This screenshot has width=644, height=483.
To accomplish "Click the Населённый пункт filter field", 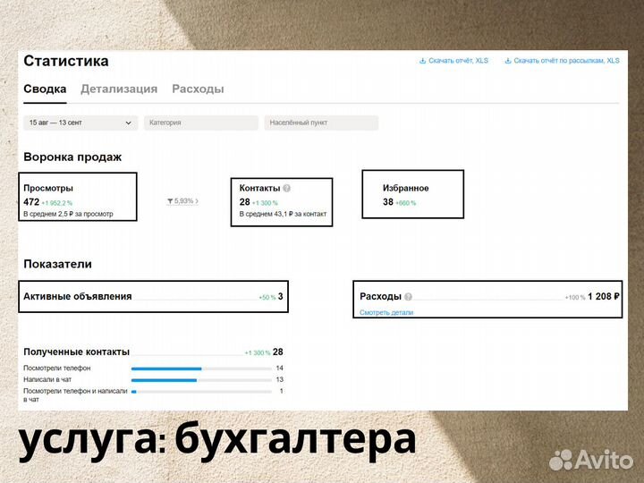I will coord(321,123).
